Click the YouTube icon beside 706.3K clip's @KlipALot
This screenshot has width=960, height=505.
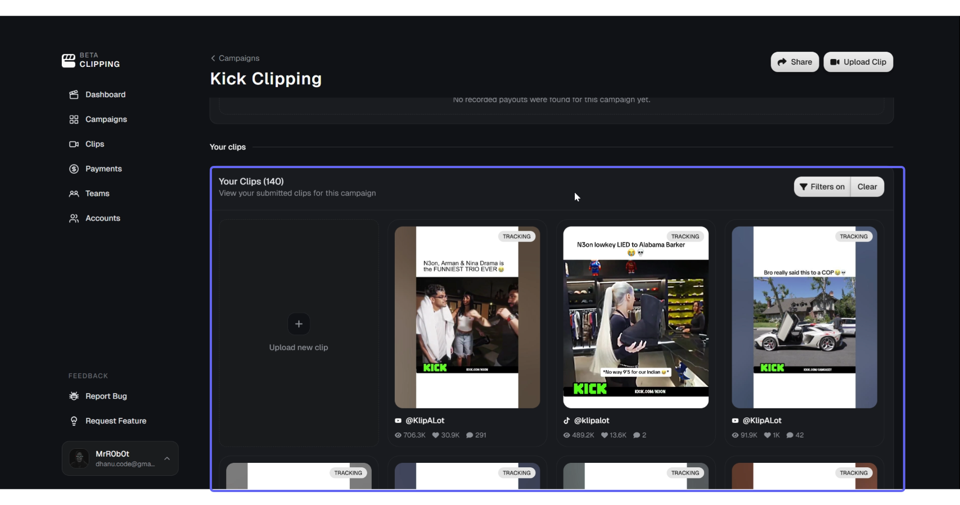[398, 421]
